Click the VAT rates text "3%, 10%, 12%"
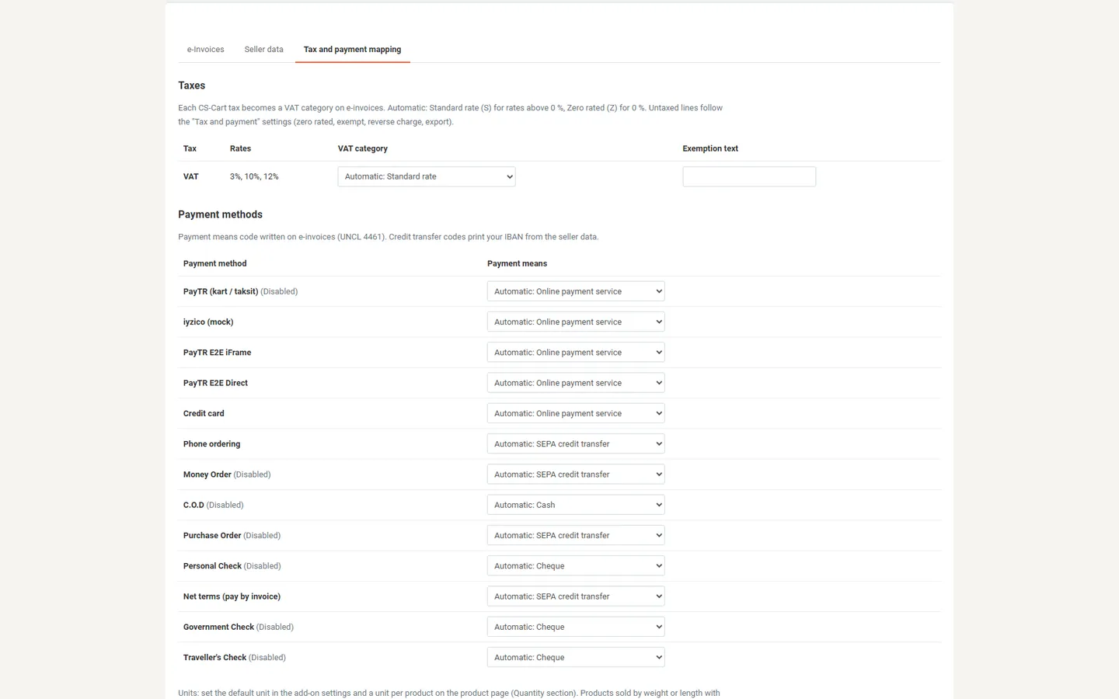The image size is (1119, 699). pos(254,176)
